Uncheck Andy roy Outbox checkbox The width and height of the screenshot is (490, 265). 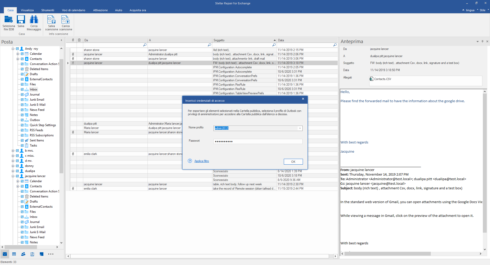[22, 120]
